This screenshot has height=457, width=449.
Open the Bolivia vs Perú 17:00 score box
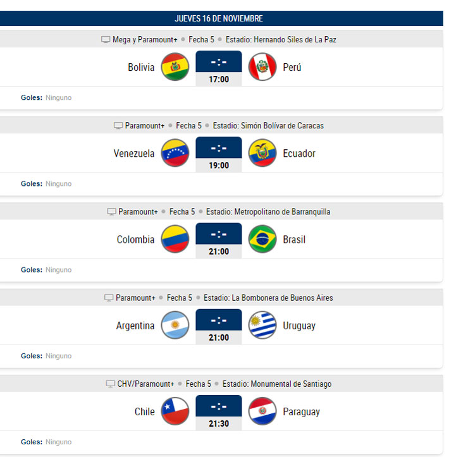[219, 68]
